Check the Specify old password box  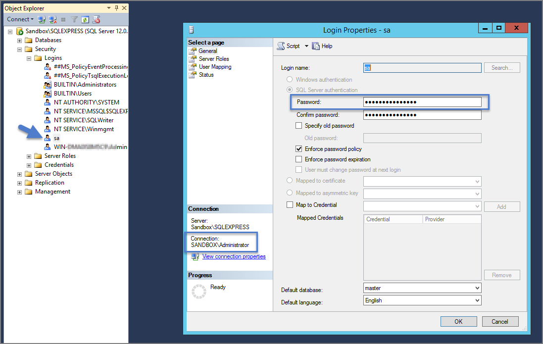pos(299,125)
